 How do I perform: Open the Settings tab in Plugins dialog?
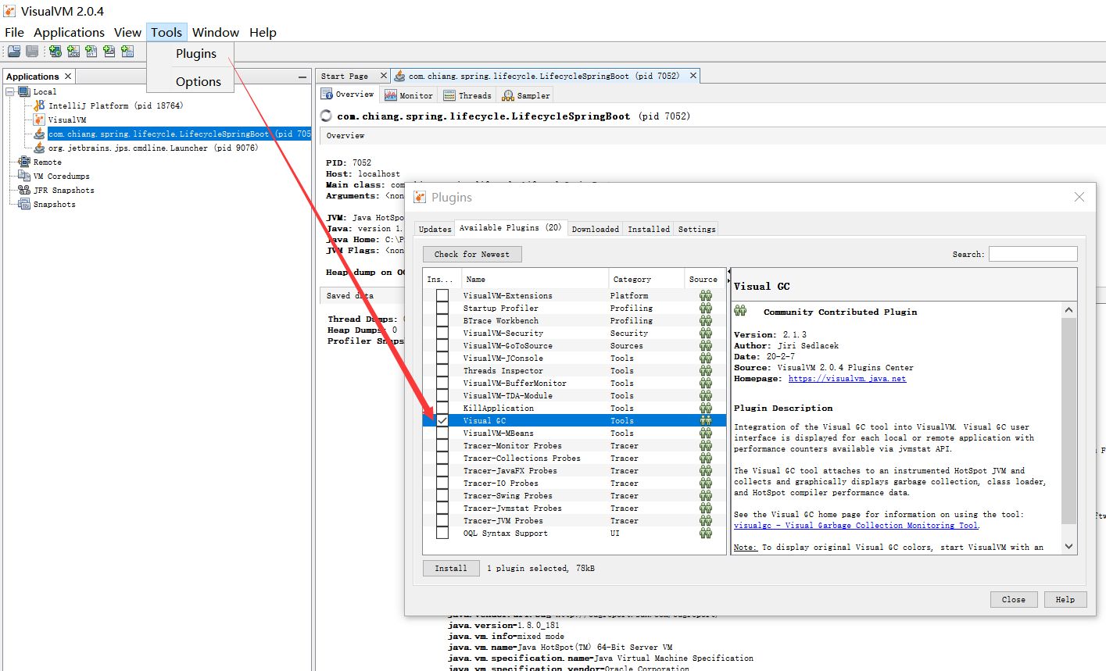pos(696,229)
